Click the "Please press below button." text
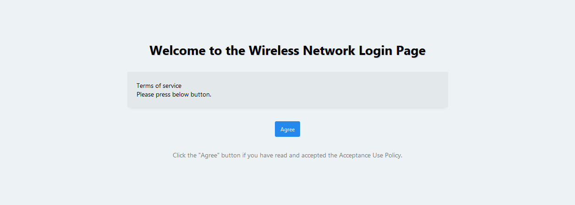This screenshot has height=205, width=575. click(x=174, y=95)
